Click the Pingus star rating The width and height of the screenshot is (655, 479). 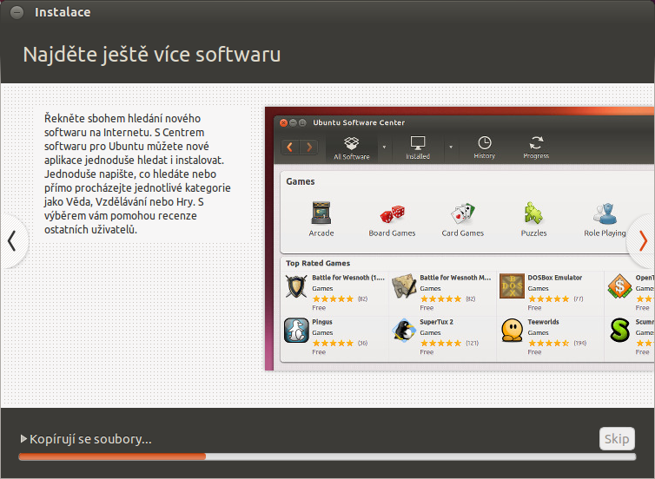pyautogui.click(x=333, y=343)
